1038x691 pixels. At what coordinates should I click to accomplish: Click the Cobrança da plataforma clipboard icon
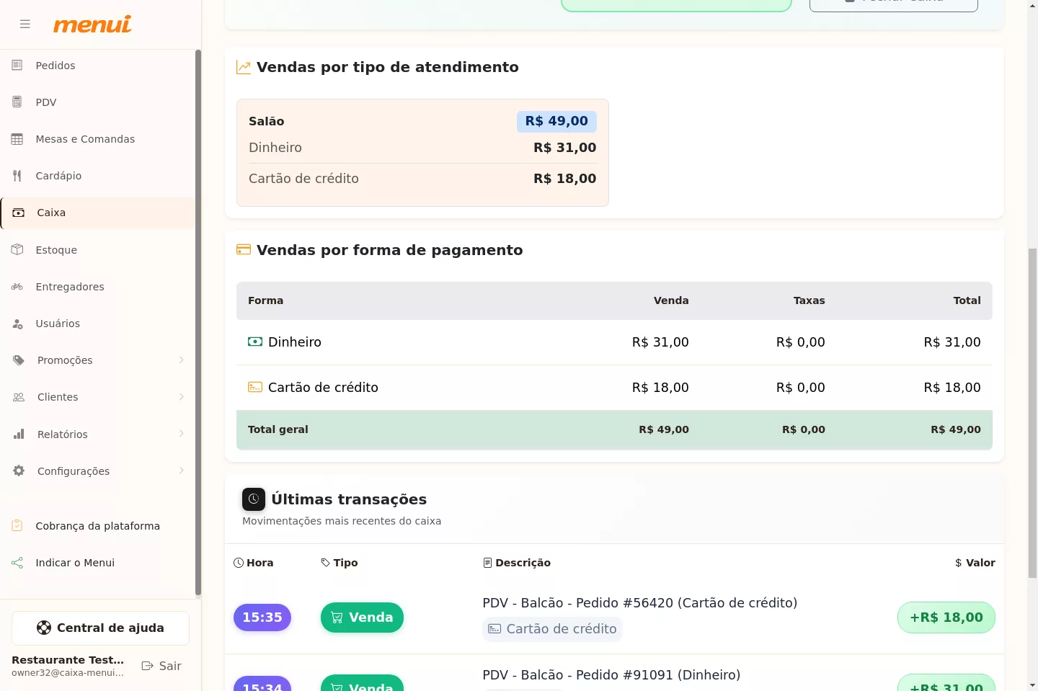click(17, 526)
